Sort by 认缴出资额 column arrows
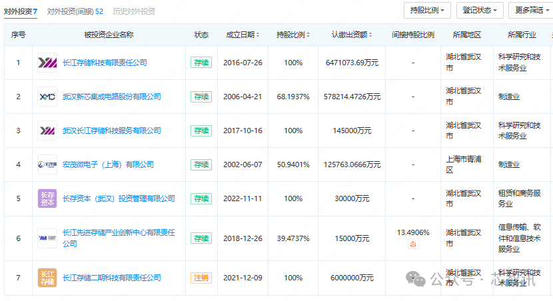553x301 pixels. click(x=370, y=35)
